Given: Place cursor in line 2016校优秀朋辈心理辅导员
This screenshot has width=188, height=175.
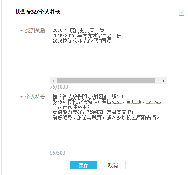Looking at the screenshot, I should (x=82, y=41).
